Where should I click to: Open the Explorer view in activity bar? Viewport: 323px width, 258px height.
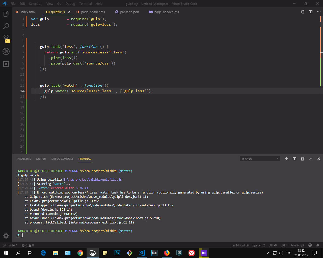(x=6, y=14)
